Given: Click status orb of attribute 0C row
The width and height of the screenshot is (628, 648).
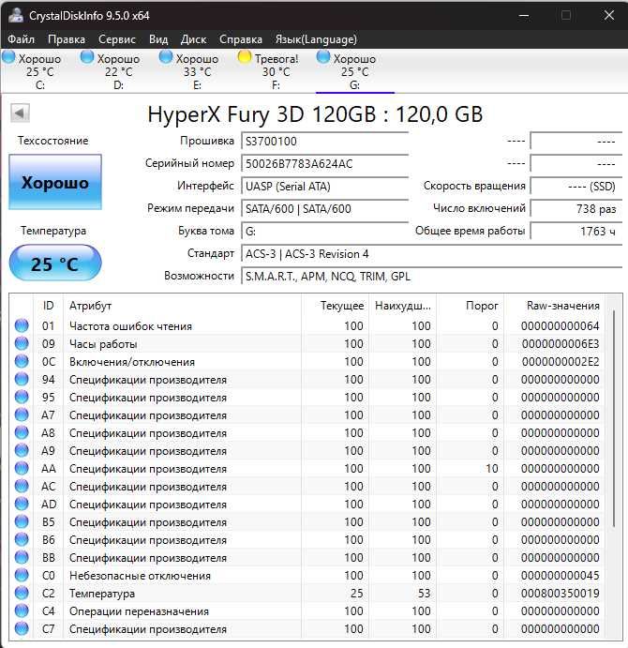Looking at the screenshot, I should [x=22, y=361].
